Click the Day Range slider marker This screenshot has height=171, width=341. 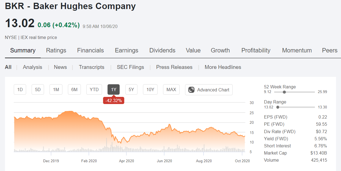pos(278,107)
